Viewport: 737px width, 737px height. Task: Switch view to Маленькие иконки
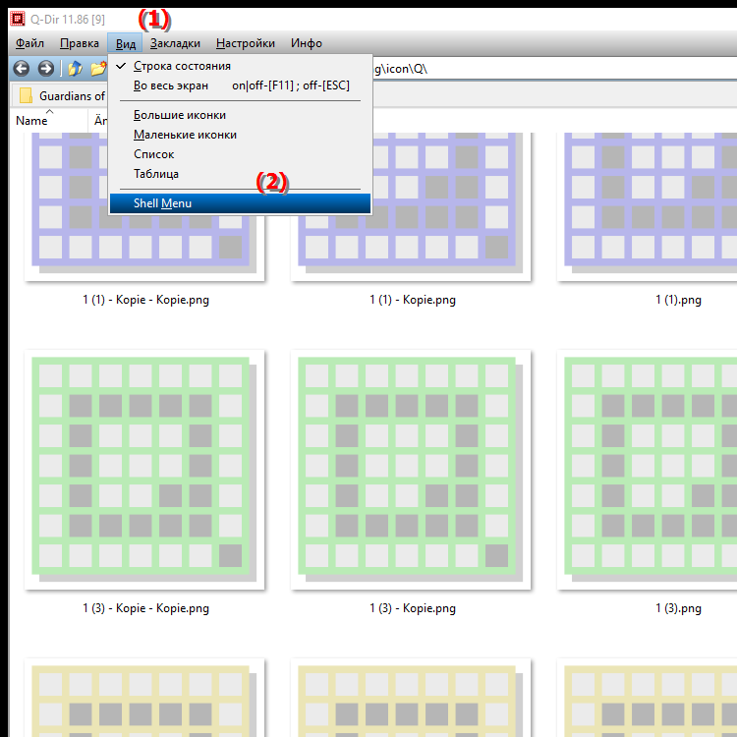[240, 135]
